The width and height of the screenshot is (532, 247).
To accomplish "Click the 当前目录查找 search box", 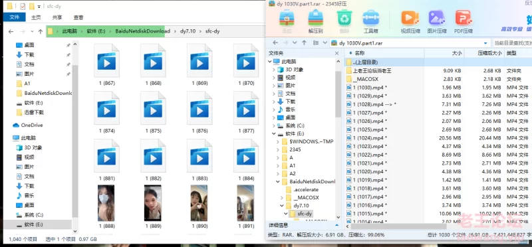I will tap(512, 43).
